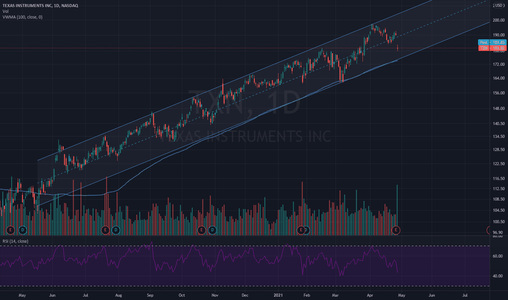The height and width of the screenshot is (300, 508).
Task: Click the Vol indicator legend
Action: point(5,11)
